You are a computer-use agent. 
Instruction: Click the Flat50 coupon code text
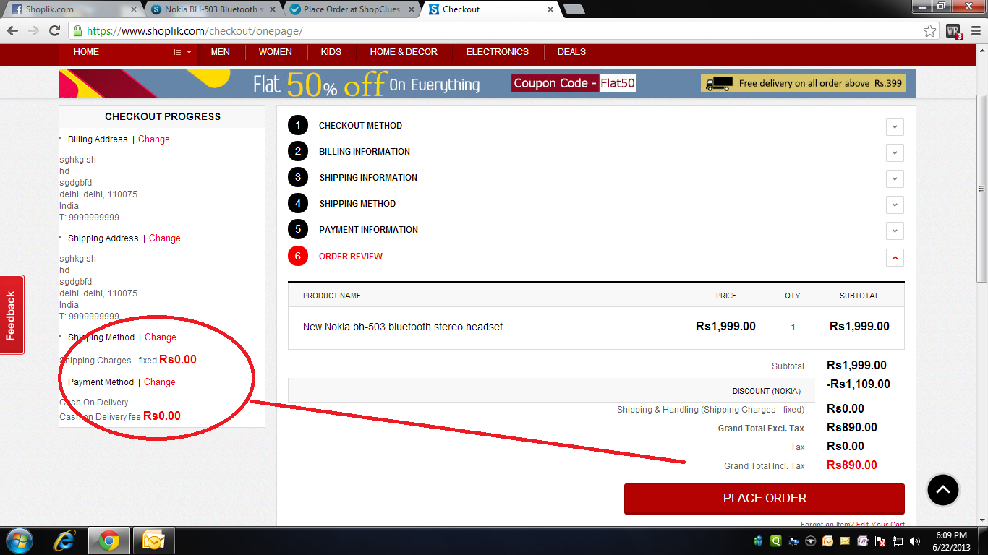(x=618, y=83)
